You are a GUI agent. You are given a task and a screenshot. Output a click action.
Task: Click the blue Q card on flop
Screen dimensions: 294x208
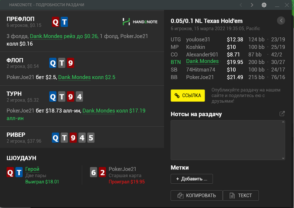tap(53, 63)
